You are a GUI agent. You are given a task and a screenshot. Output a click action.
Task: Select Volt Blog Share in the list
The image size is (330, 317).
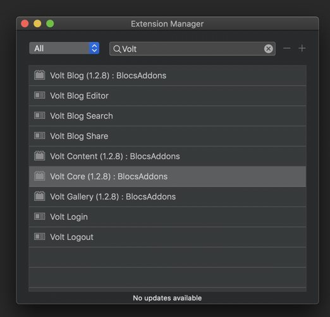tap(168, 136)
